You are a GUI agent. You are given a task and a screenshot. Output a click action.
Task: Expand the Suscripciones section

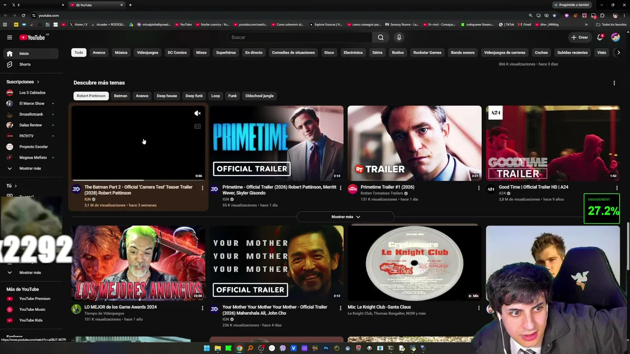[x=23, y=82]
